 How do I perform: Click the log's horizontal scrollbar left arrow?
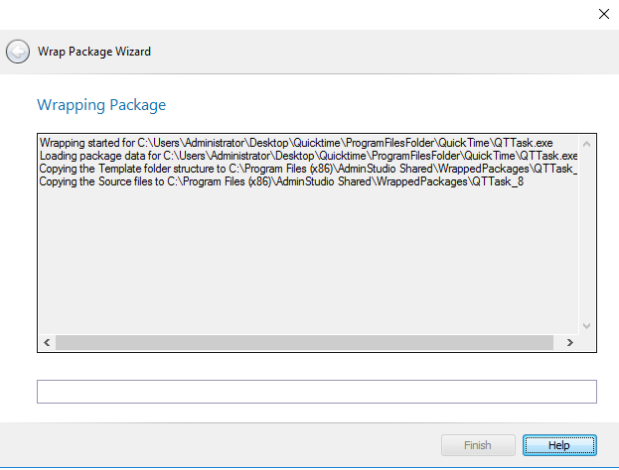click(x=46, y=342)
